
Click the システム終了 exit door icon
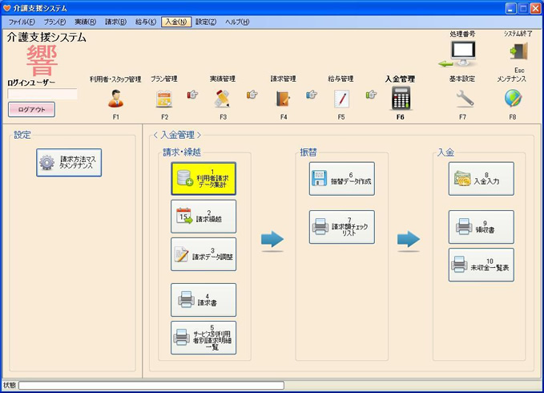(518, 51)
